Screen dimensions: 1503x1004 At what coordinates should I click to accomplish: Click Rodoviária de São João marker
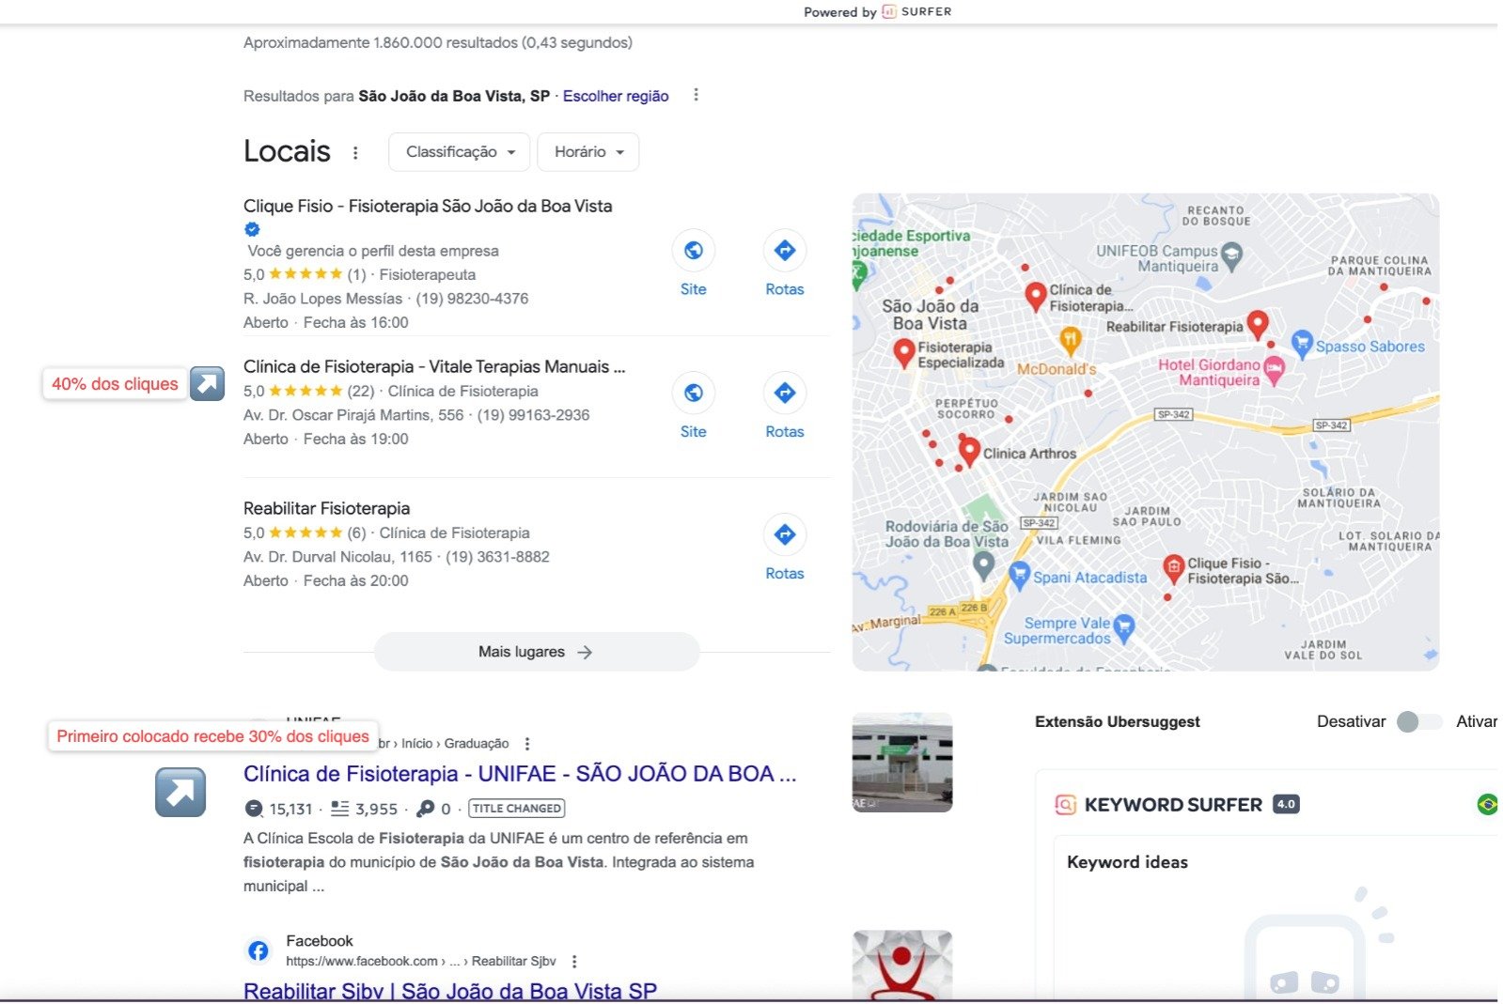point(983,564)
